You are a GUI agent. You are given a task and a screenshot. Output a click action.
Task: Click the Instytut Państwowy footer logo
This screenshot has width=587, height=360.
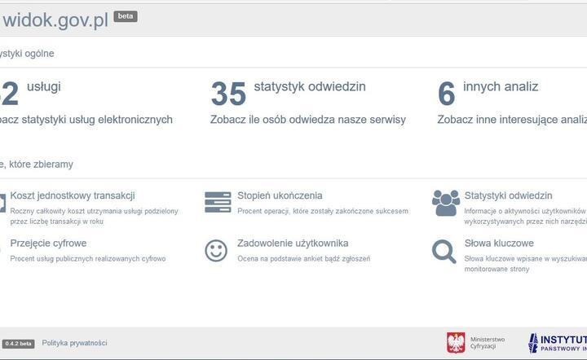[x=558, y=343]
